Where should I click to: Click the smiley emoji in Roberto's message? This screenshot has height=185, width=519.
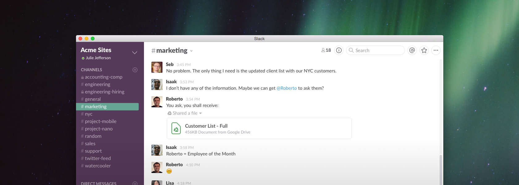pos(169,171)
